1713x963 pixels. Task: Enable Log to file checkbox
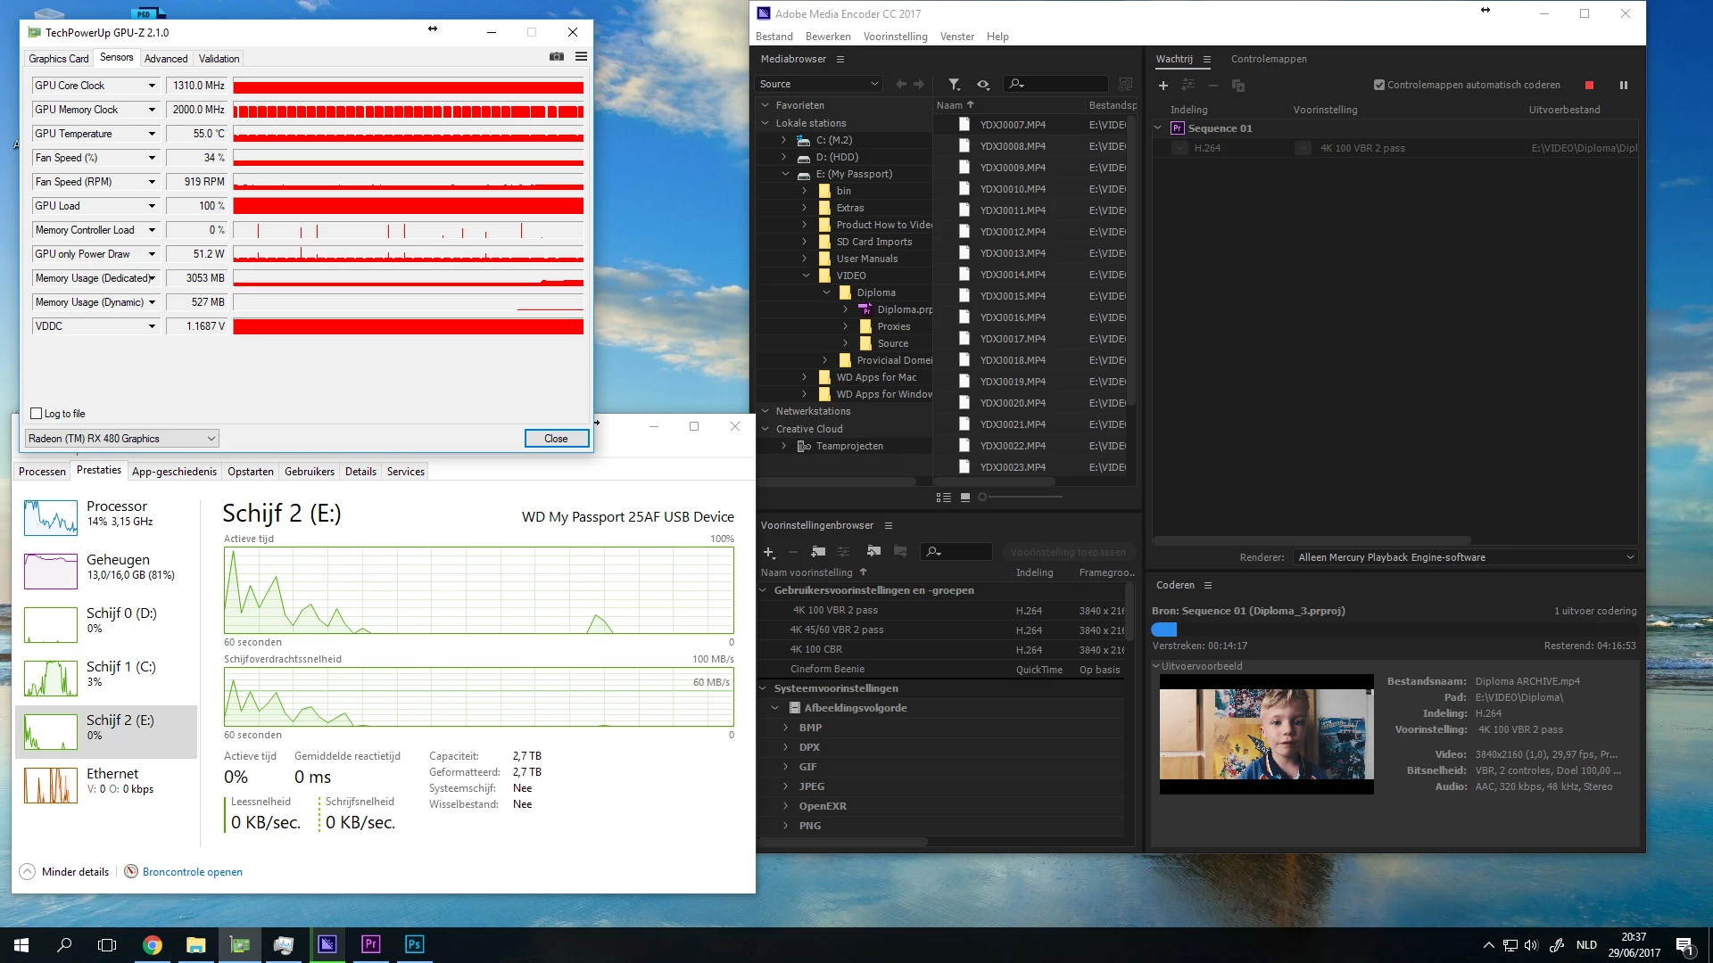pyautogui.click(x=37, y=414)
